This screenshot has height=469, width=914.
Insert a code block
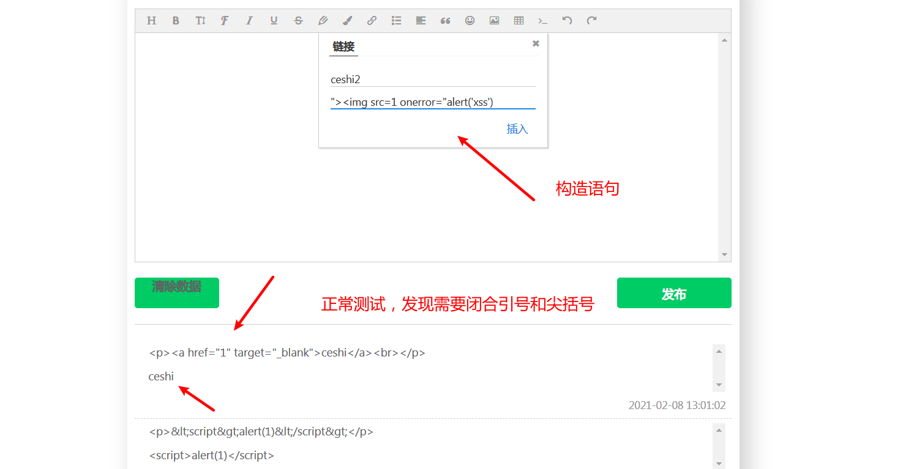click(543, 21)
